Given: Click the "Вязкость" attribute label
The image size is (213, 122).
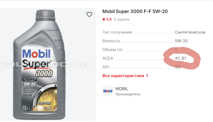Looking at the screenshot, I should (111, 41).
